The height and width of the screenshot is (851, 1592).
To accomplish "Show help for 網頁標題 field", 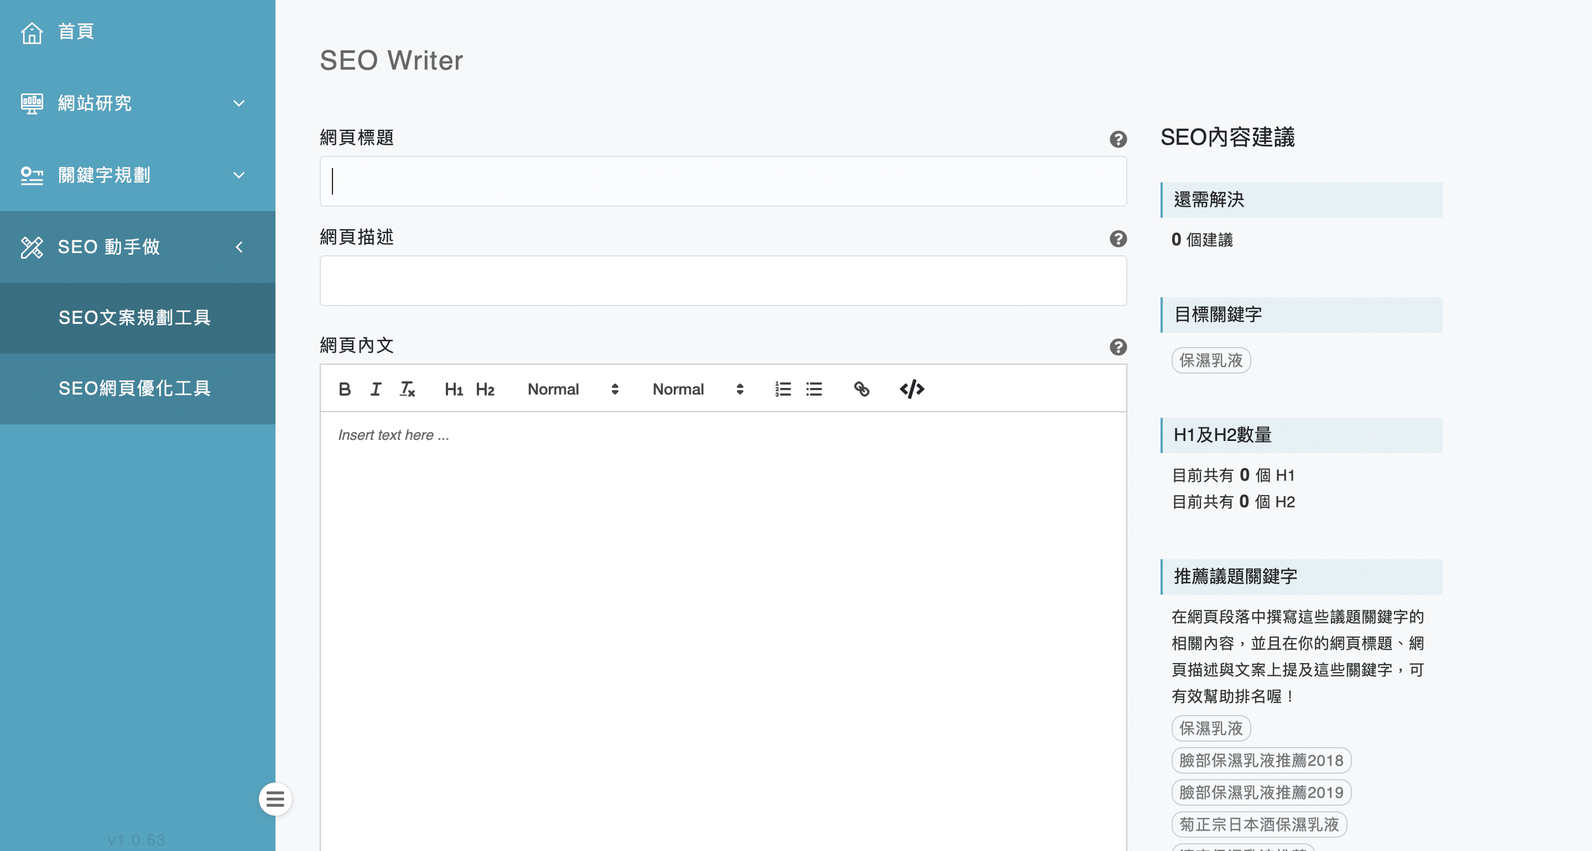I will [x=1117, y=139].
